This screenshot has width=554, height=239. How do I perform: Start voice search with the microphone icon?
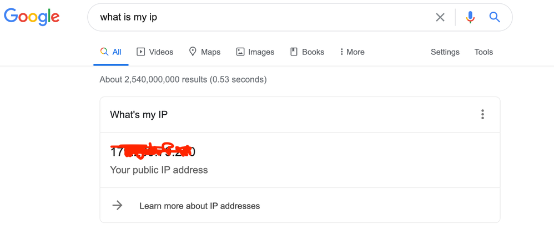470,17
